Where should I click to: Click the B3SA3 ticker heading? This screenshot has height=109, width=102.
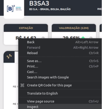[39, 4]
